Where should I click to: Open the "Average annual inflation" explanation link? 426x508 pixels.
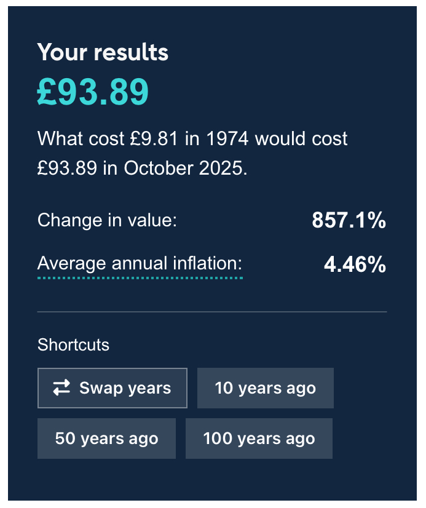tap(140, 264)
